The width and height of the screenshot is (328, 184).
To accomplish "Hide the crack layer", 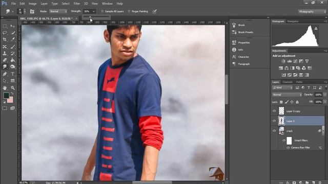I will click(274, 131).
